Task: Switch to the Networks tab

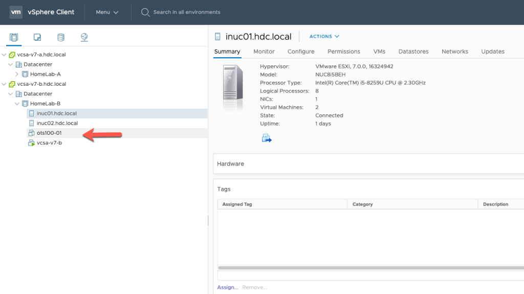Action: (x=455, y=52)
